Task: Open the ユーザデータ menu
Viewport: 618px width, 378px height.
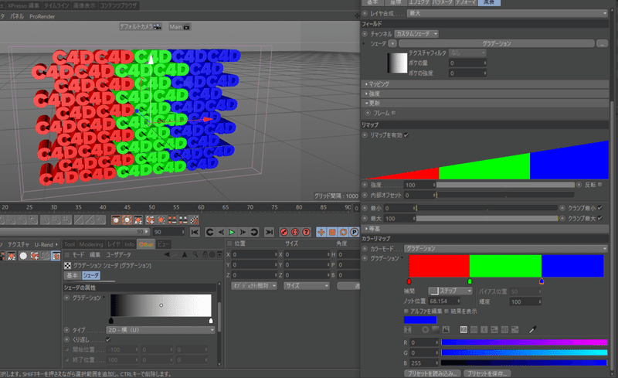Action: tap(118, 254)
